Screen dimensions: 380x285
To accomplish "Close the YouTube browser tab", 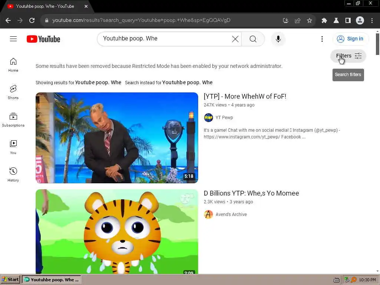I will coord(86,6).
